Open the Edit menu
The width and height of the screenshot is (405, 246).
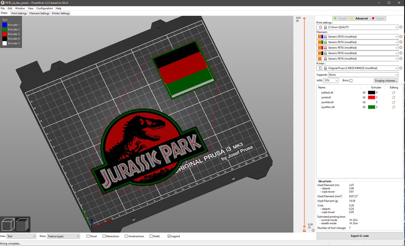pos(10,8)
